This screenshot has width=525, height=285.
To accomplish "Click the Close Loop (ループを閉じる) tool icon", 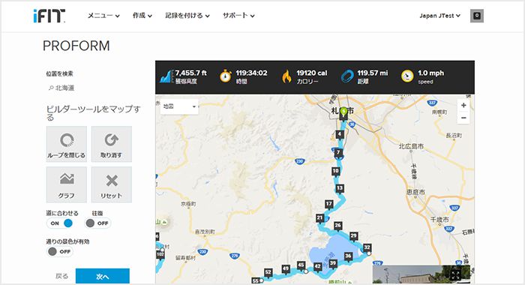I will point(67,140).
